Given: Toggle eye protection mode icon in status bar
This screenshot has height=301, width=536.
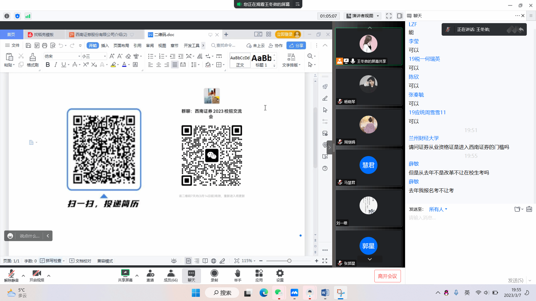Looking at the screenshot, I should (174, 261).
